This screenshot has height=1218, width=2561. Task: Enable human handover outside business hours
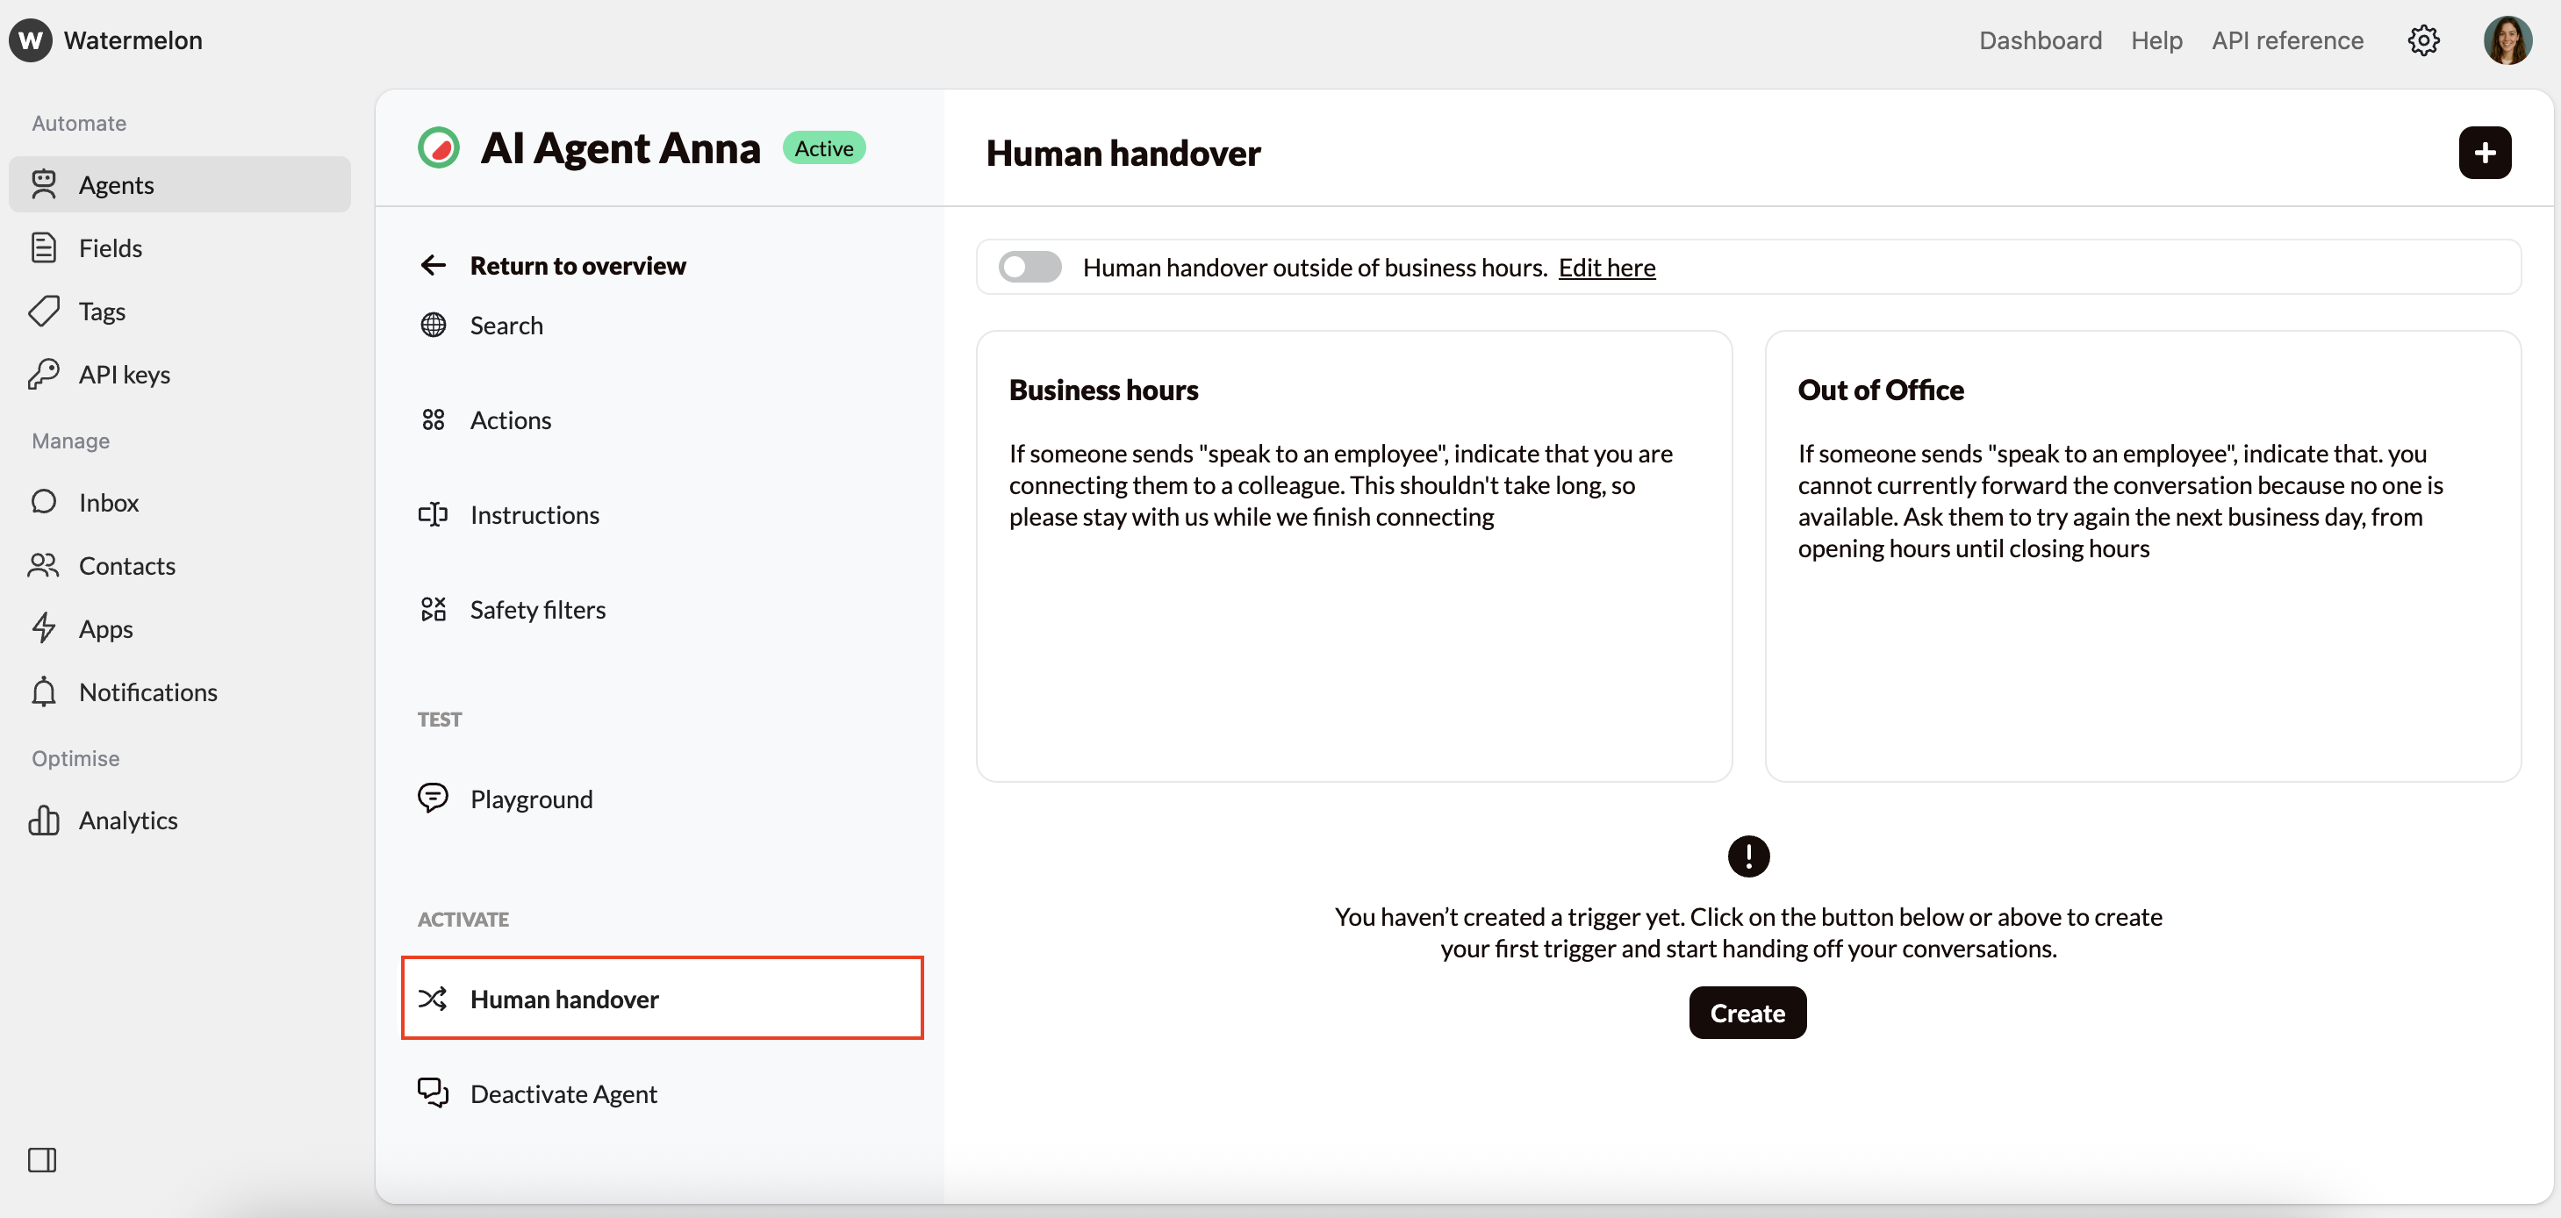pos(1029,267)
